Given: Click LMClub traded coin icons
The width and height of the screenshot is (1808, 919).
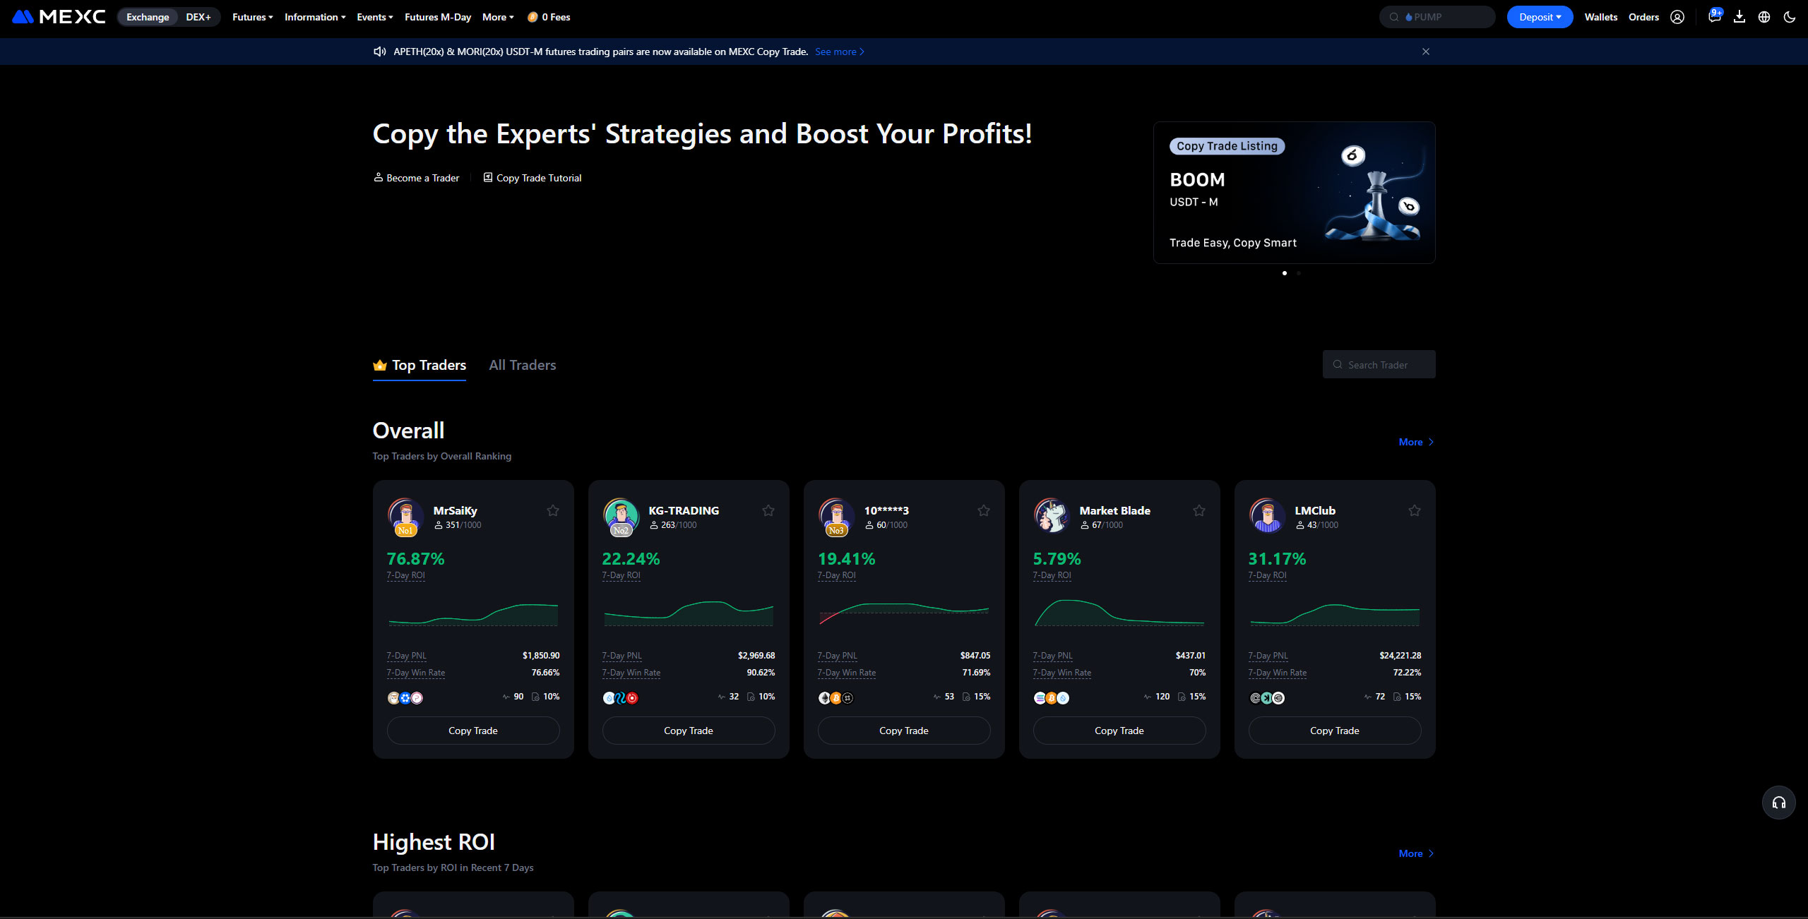Looking at the screenshot, I should [1267, 698].
